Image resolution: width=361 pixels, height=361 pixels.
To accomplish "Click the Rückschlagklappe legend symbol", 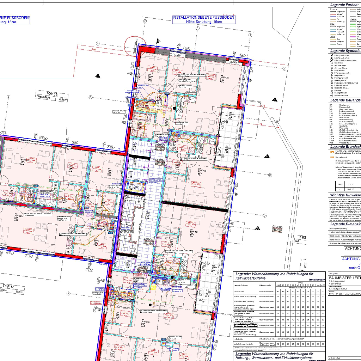I will coord(331,88).
